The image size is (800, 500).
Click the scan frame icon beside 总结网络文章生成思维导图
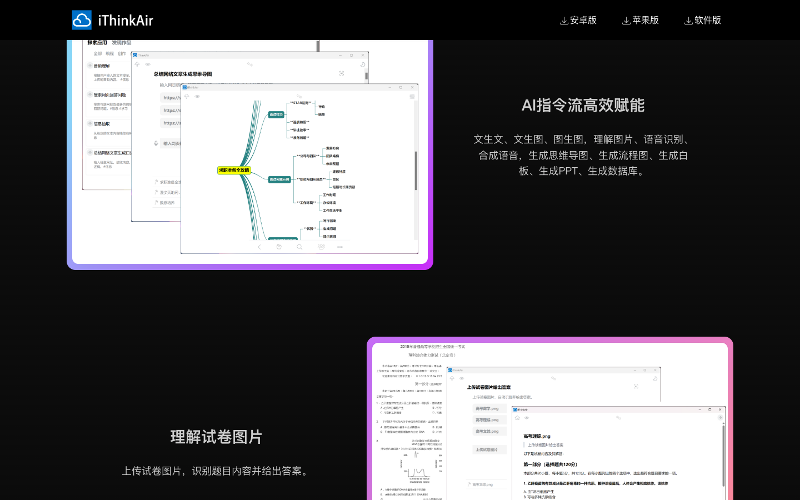342,73
